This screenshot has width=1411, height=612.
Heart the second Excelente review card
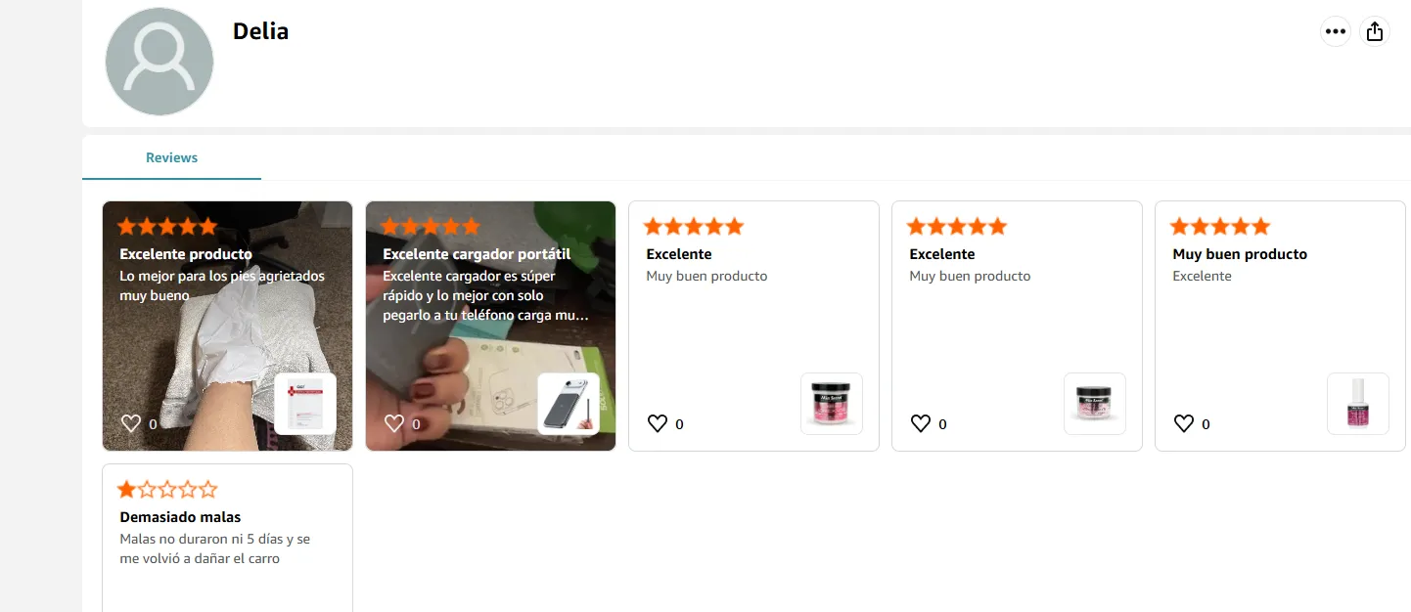921,423
